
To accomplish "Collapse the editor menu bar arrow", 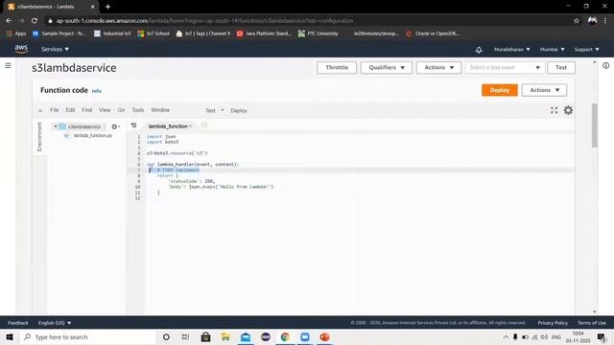I will coord(40,111).
